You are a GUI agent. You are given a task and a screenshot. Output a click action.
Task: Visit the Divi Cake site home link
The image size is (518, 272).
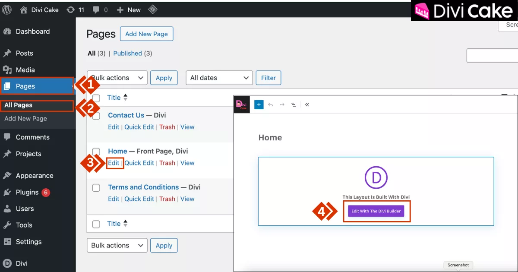tap(40, 10)
